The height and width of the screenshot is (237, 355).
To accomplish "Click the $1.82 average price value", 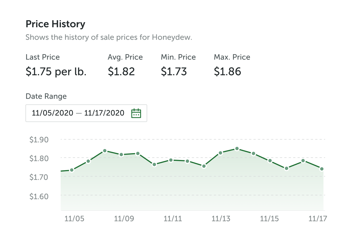I will (121, 72).
